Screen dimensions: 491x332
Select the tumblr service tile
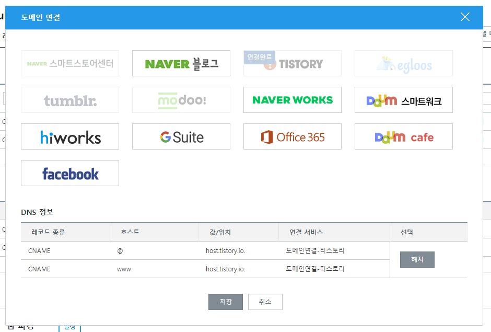(70, 100)
